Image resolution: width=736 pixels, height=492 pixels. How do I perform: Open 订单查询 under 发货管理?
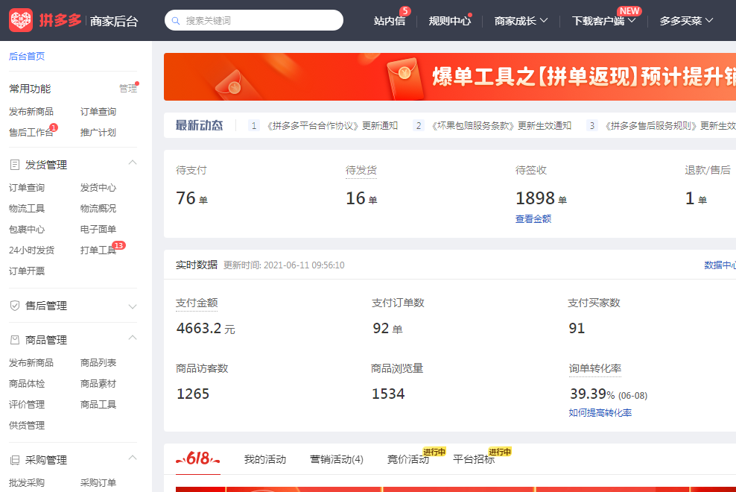pos(27,188)
